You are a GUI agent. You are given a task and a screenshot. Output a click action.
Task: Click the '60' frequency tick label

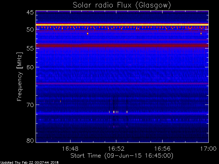[30, 67]
